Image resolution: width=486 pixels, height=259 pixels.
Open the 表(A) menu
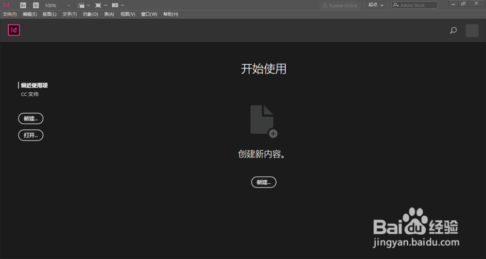pyautogui.click(x=109, y=14)
